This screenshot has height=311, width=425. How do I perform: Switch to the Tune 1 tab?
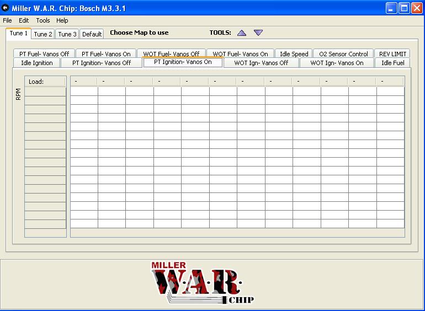(18, 33)
